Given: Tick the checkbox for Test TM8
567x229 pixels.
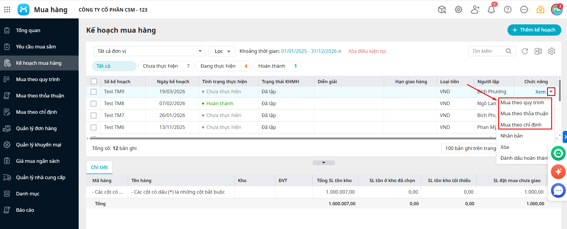Looking at the screenshot, I should (94, 104).
